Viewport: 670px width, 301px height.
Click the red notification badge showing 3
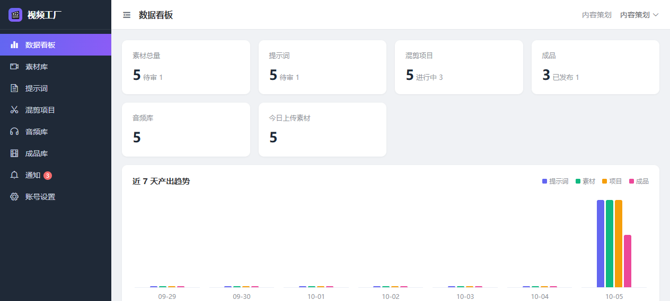48,175
